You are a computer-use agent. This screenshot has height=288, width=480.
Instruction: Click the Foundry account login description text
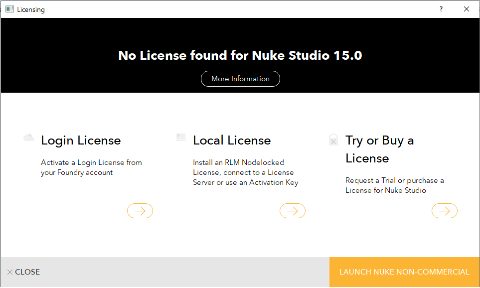(91, 167)
